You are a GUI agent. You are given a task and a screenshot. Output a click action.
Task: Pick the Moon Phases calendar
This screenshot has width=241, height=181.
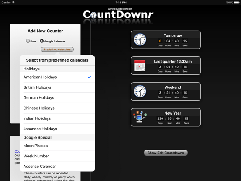pos(57,146)
